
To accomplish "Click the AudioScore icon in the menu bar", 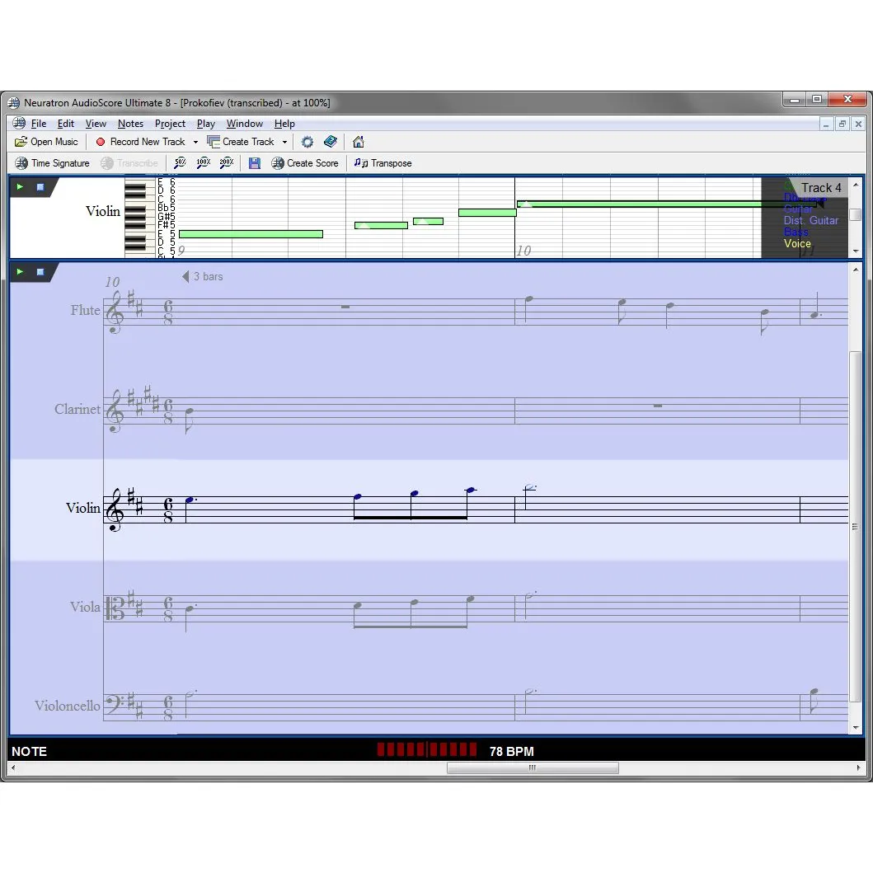I will point(19,123).
